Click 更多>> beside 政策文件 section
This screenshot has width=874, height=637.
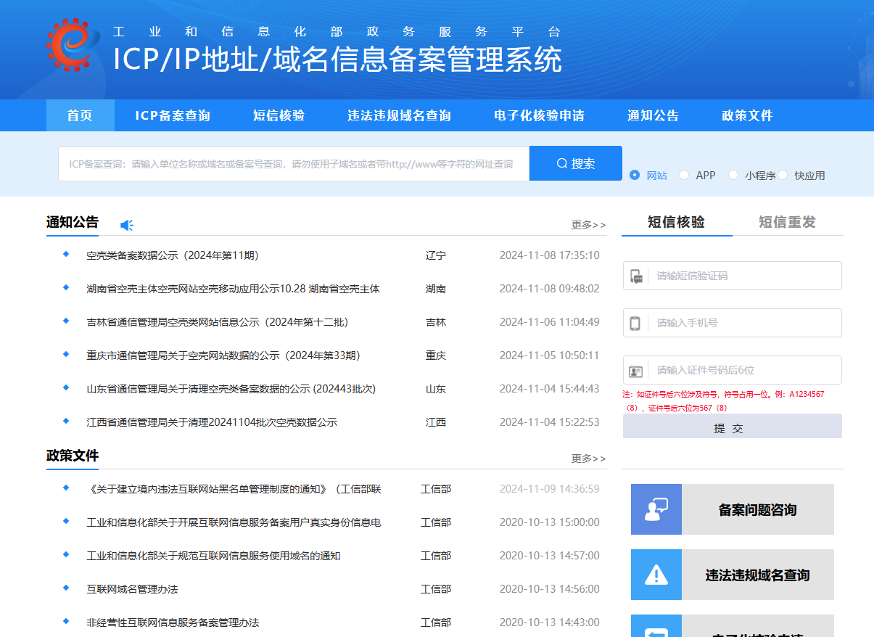[588, 459]
